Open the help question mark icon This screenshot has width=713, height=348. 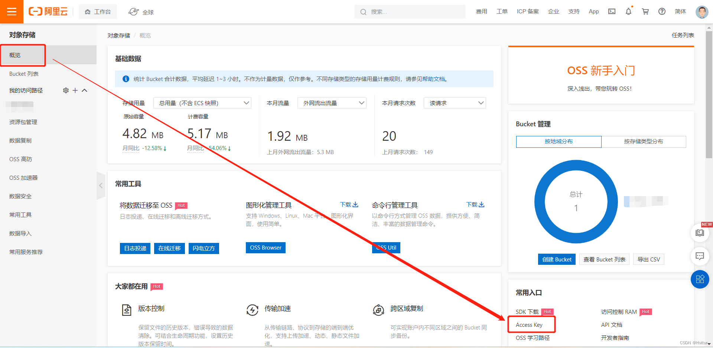click(x=662, y=12)
